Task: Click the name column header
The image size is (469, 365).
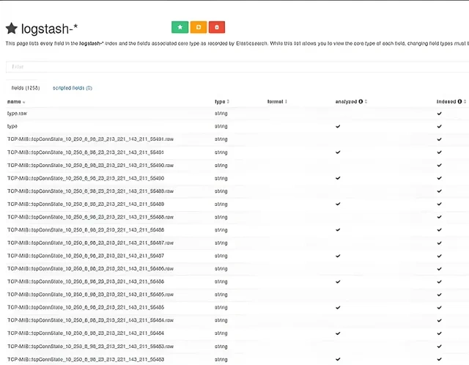Action: (x=14, y=102)
